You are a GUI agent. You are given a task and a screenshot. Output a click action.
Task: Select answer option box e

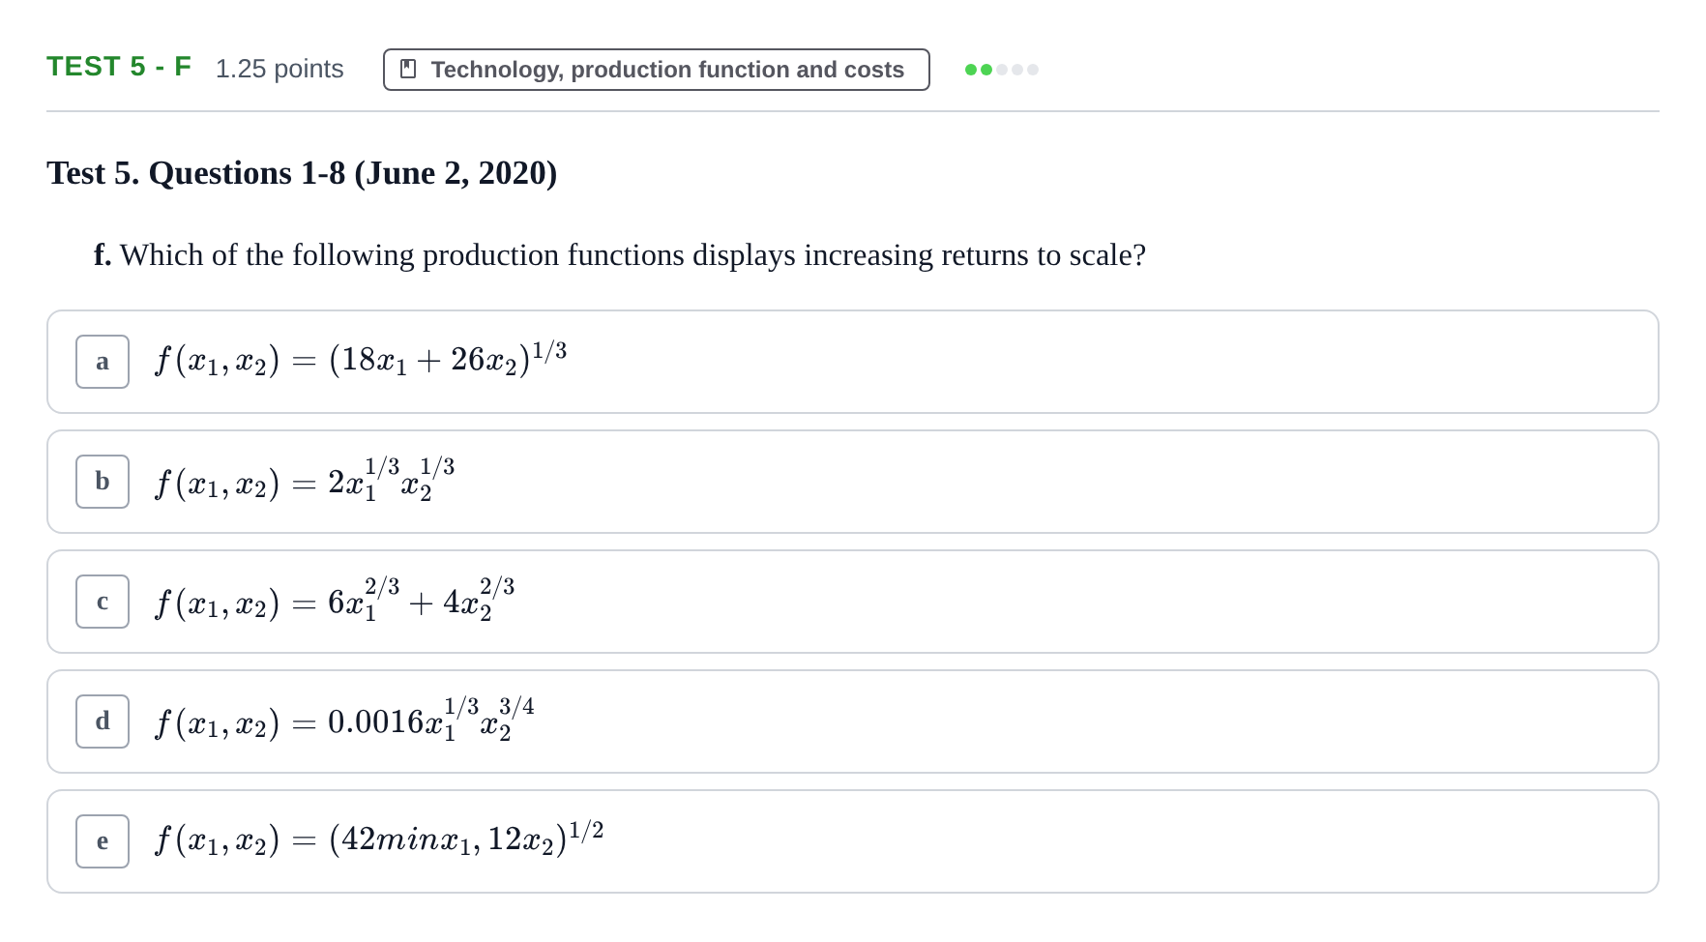(x=103, y=841)
